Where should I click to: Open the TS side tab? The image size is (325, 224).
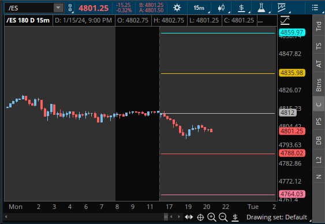point(319,46)
